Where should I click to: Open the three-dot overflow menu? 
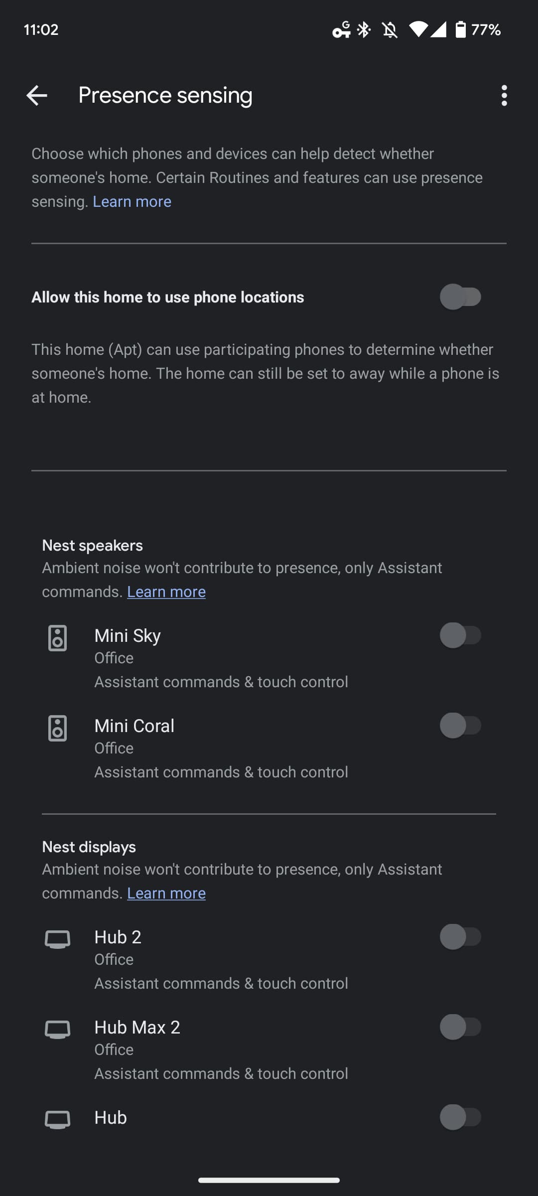click(504, 95)
